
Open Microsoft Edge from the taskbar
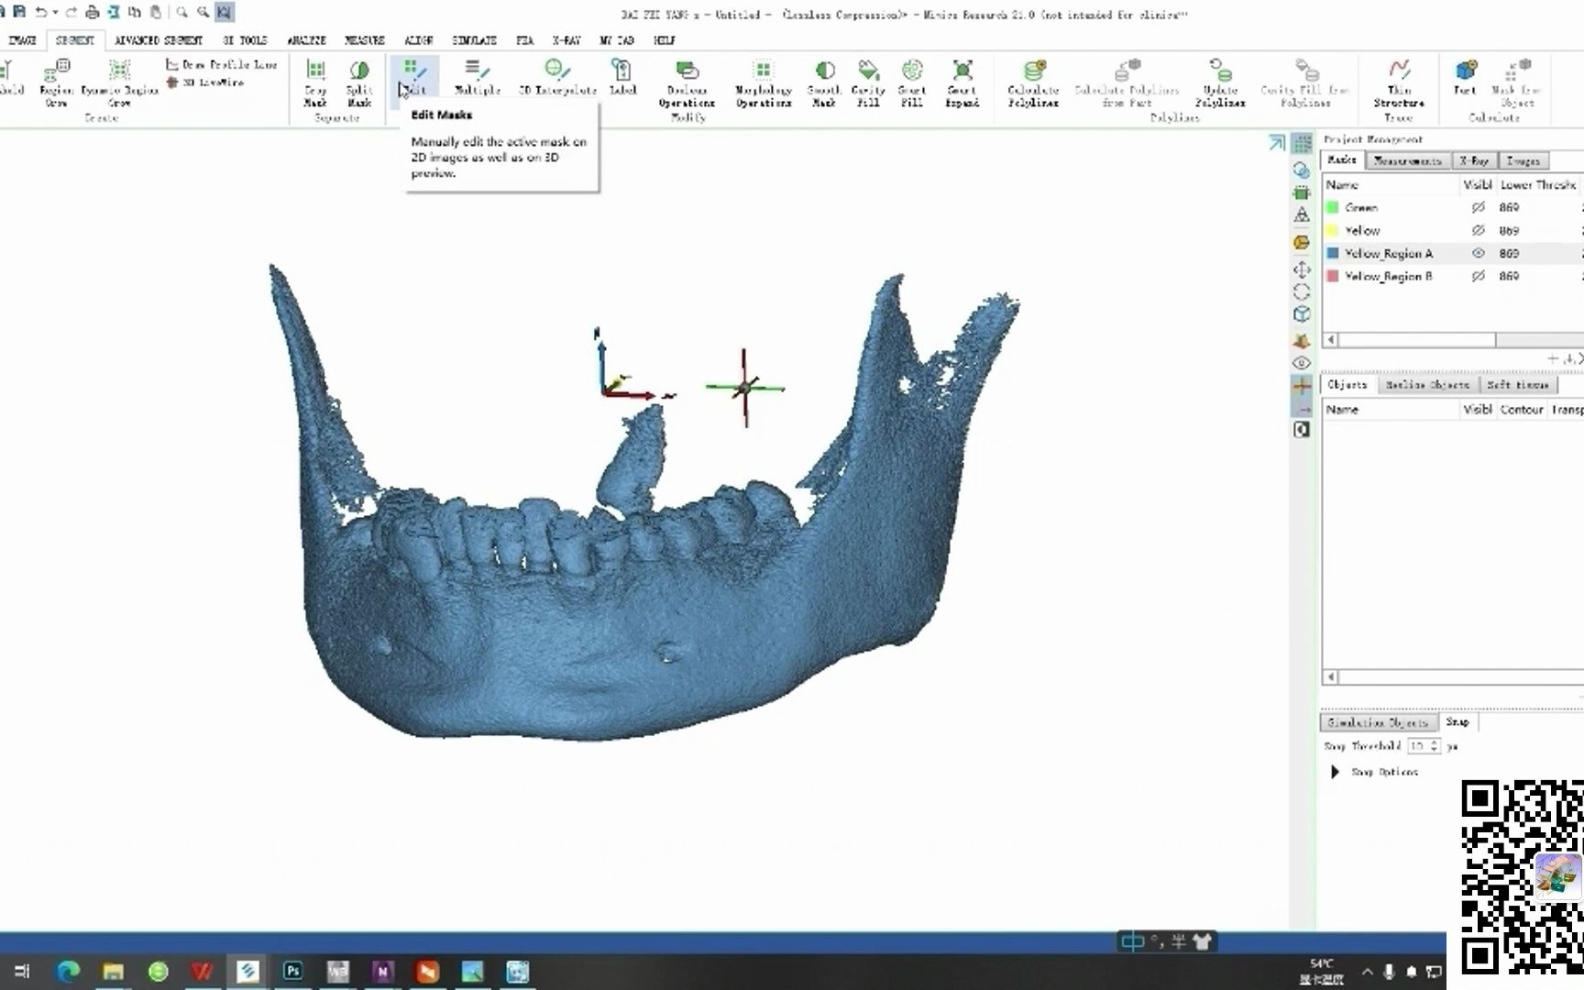click(x=69, y=971)
